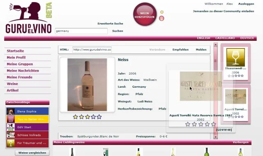This screenshot has height=156, width=263.
Task: Open the Artikel section
Action: coord(13,90)
